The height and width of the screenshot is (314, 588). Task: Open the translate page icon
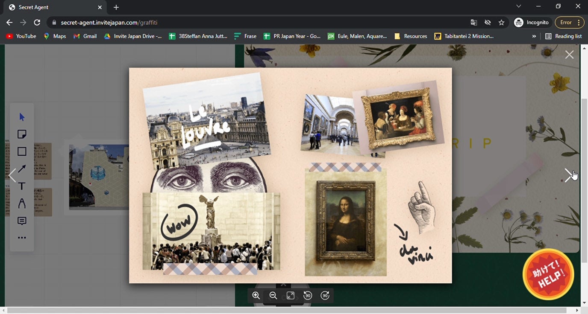[473, 23]
